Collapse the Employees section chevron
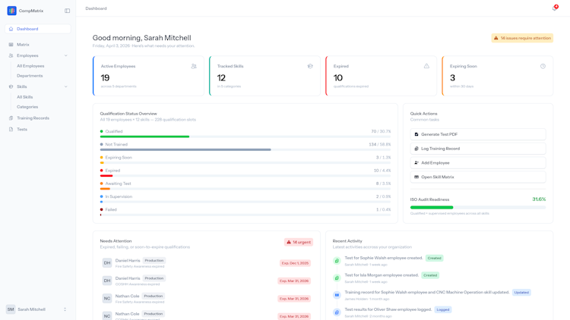The height and width of the screenshot is (320, 570). coord(66,55)
